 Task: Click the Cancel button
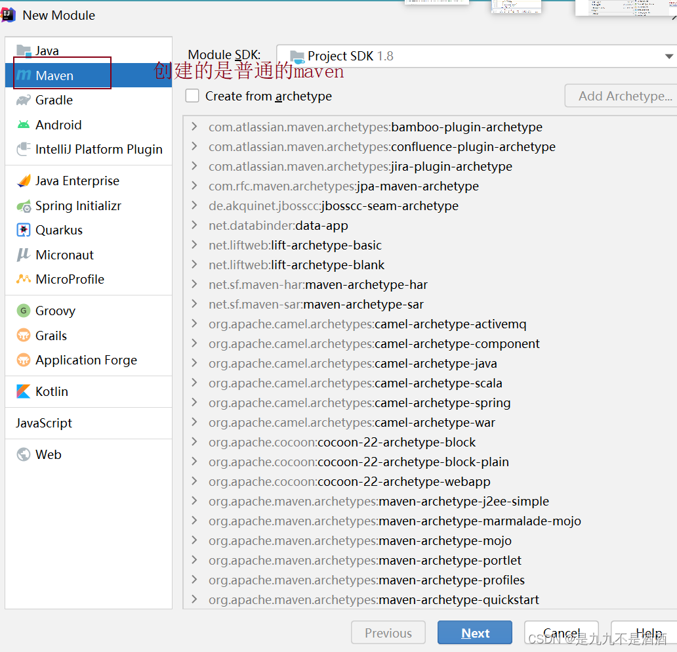(x=562, y=632)
